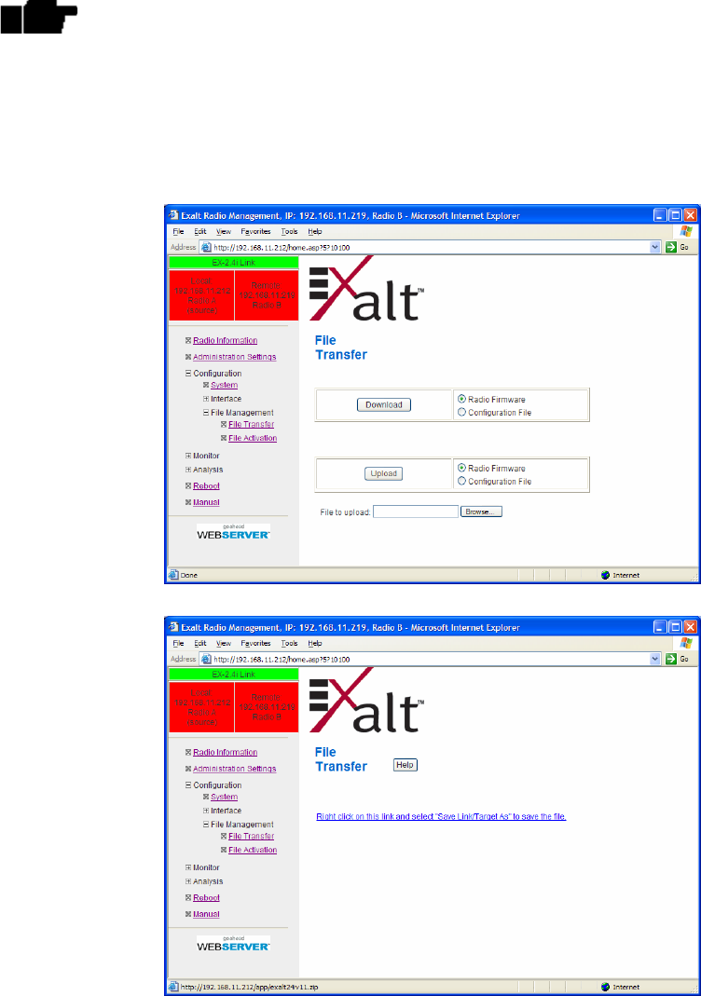Click GoAhead WebServer logo in top window
This screenshot has width=701, height=996.
click(233, 532)
